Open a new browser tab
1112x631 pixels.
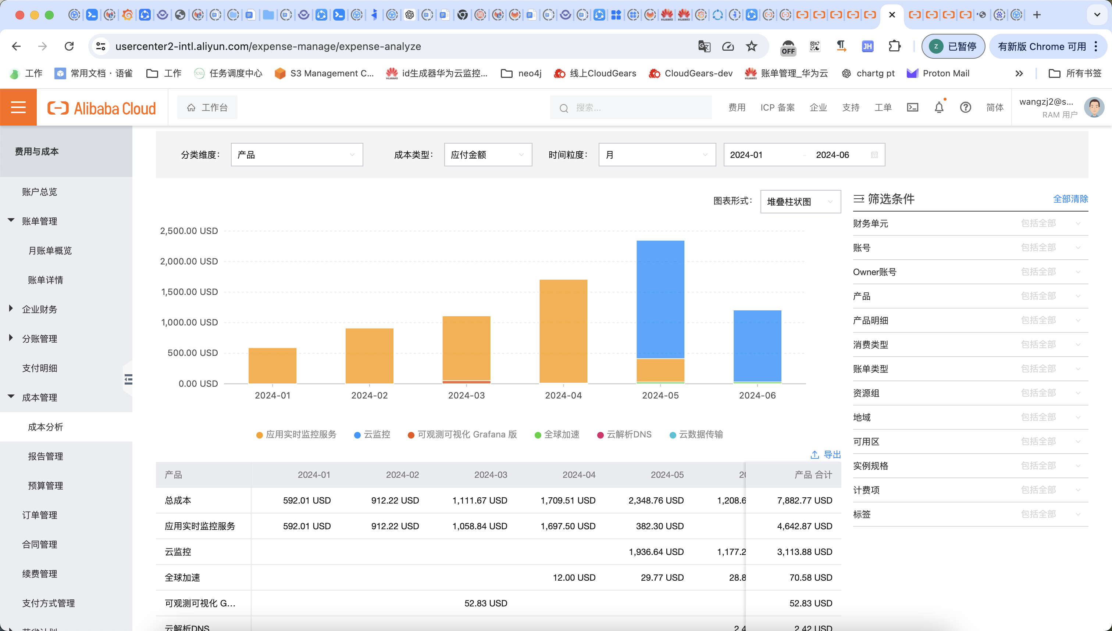coord(1037,15)
